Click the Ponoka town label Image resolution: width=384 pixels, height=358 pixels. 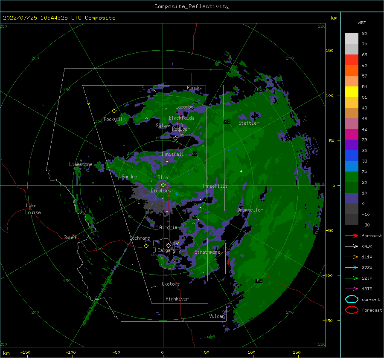click(x=195, y=88)
